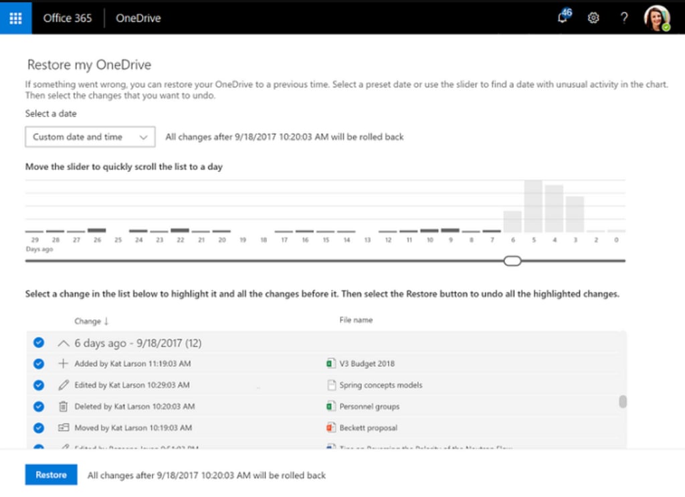Click the Moved change icon next to Beckett proposal
685x497 pixels.
[64, 427]
